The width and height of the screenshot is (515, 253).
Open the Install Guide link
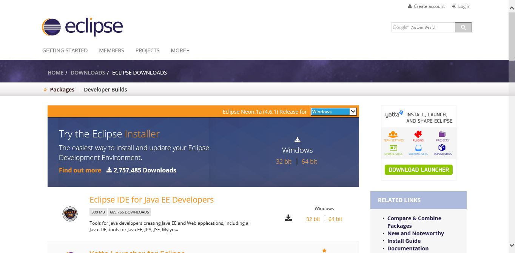[404, 241]
